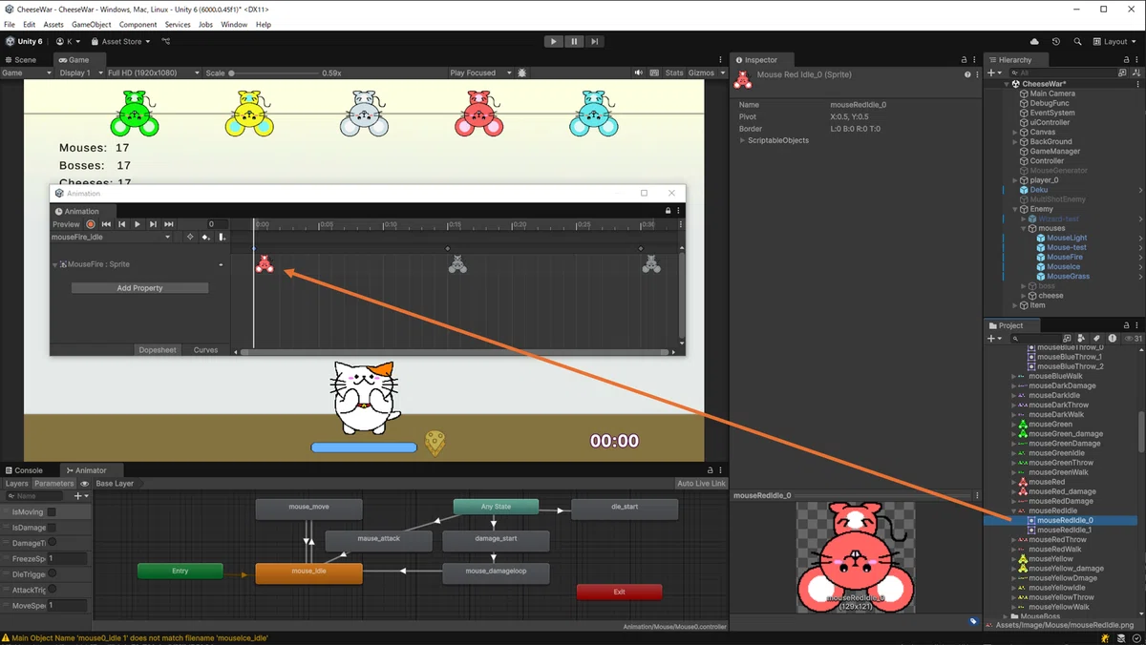Image resolution: width=1146 pixels, height=645 pixels.
Task: Select the red mouse sprite keyframe at 0:00
Action: point(265,264)
